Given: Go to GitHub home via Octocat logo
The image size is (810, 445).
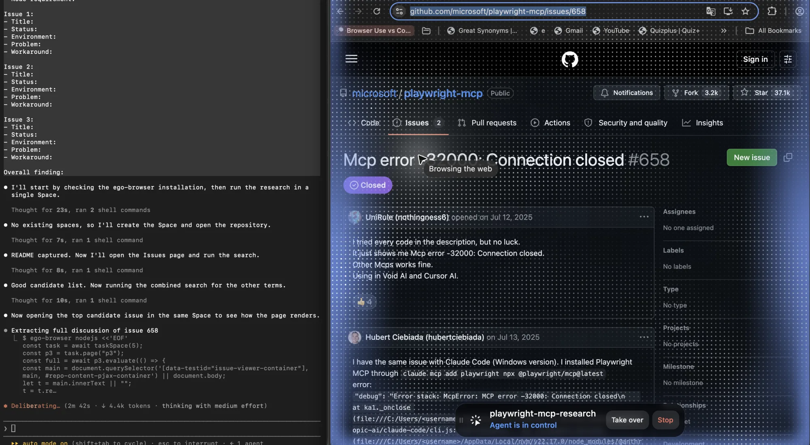Looking at the screenshot, I should [x=569, y=59].
